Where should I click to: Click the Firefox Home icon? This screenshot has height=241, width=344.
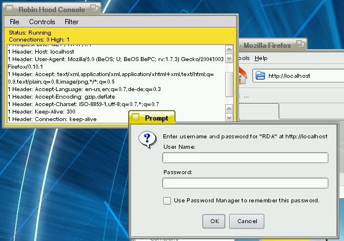[243, 76]
